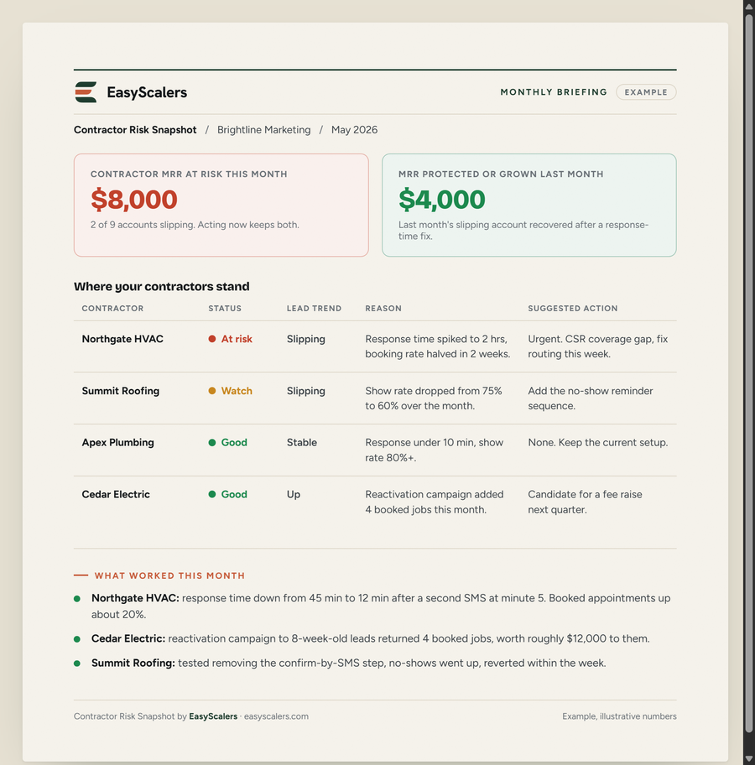Click green bullet dot beside Summit Roofing item
The width and height of the screenshot is (755, 765).
[x=77, y=664]
